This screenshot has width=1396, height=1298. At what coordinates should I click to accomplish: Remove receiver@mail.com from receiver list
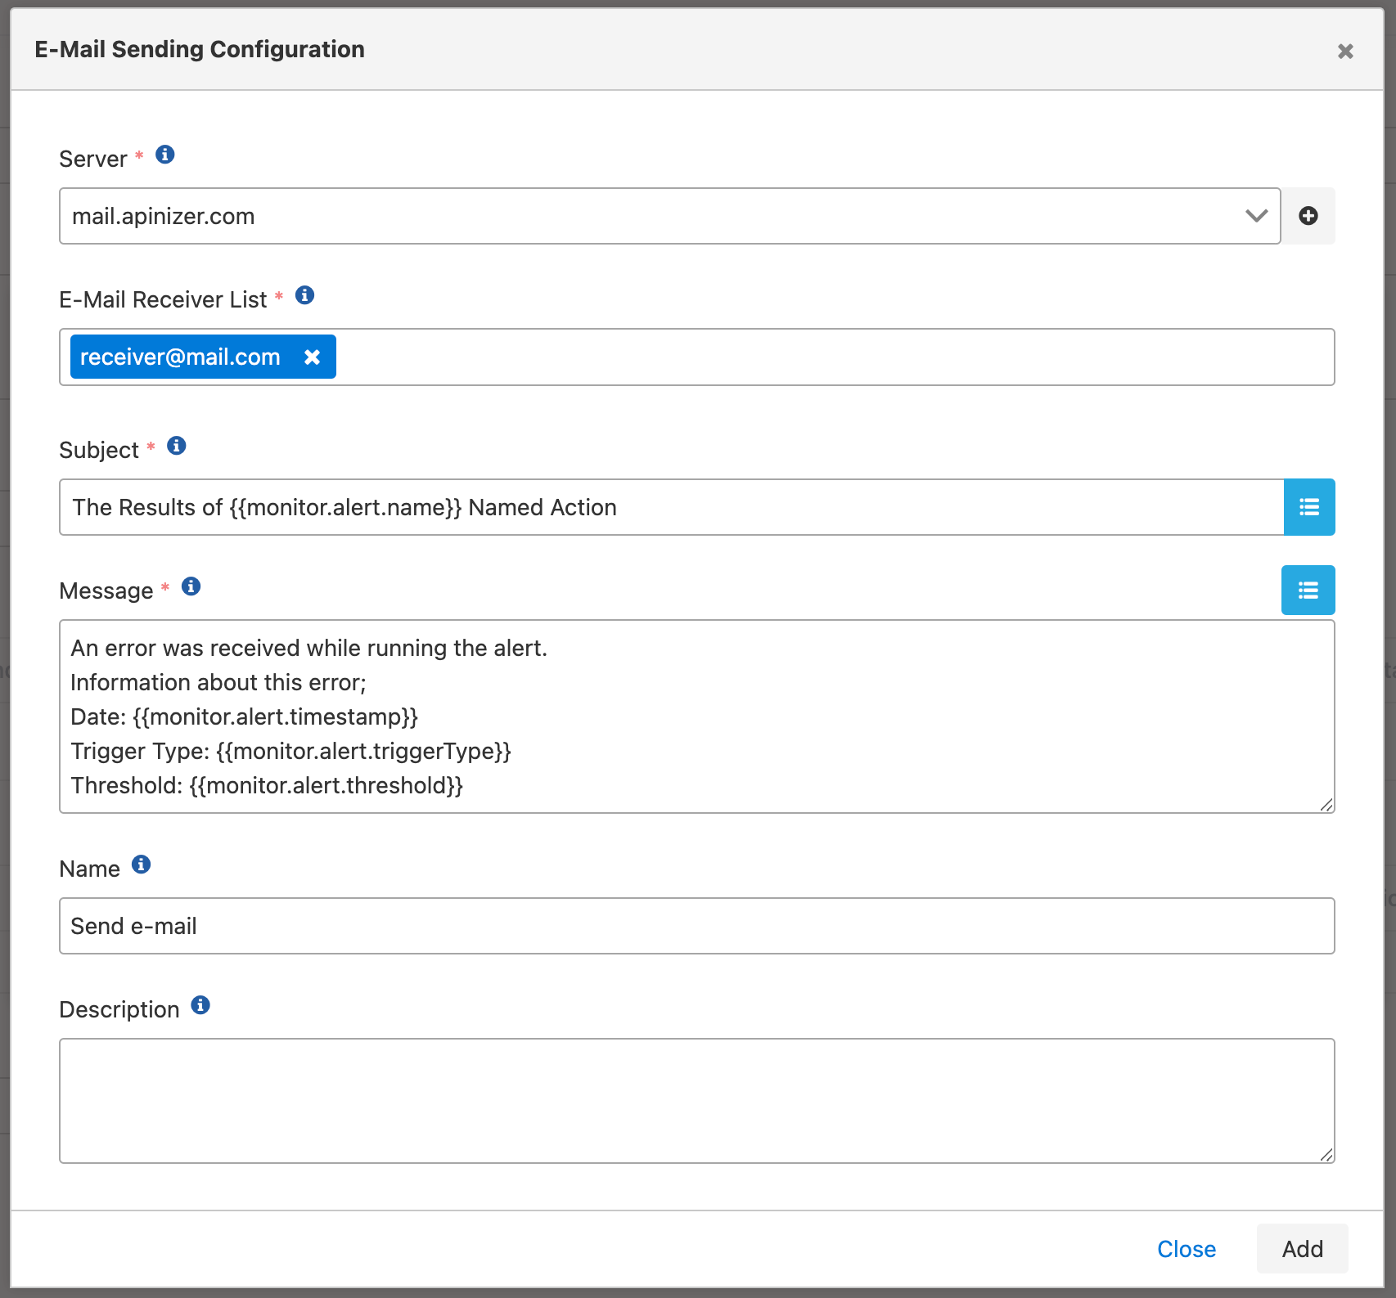pyautogui.click(x=312, y=357)
